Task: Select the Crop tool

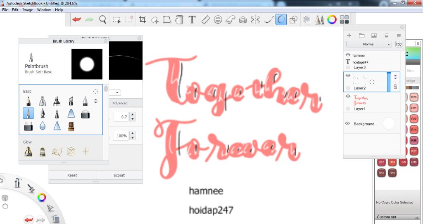Action: tap(142, 20)
